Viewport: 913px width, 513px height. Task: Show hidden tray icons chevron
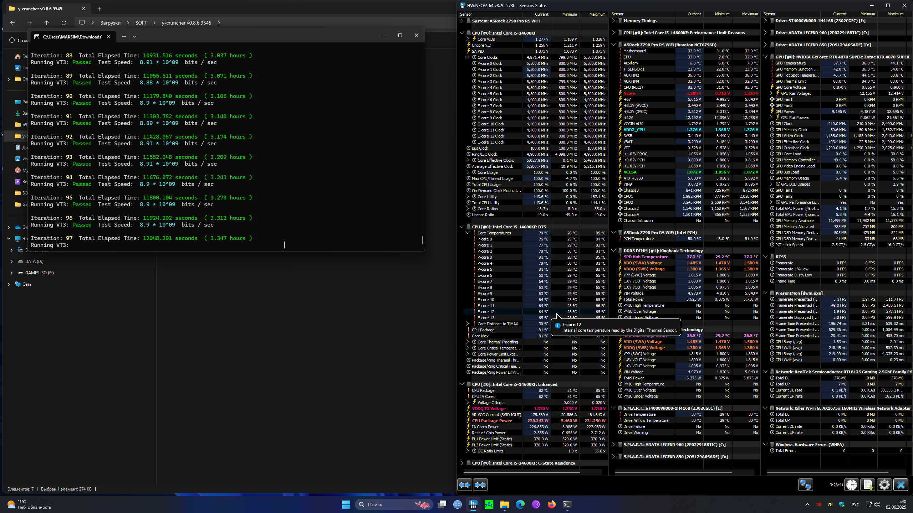(x=807, y=504)
